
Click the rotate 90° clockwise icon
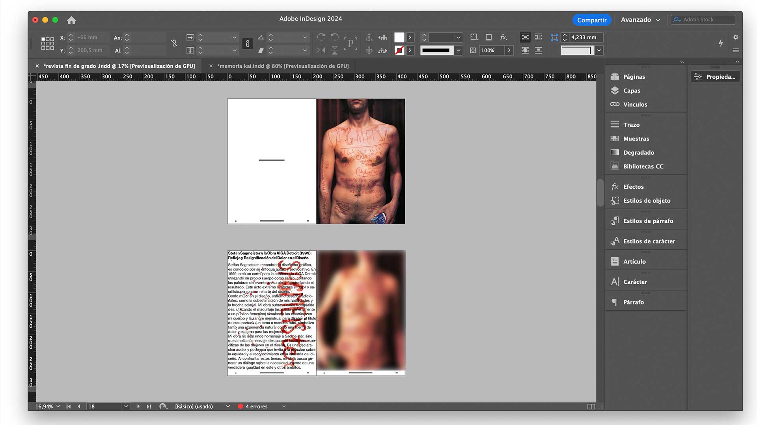pyautogui.click(x=321, y=37)
